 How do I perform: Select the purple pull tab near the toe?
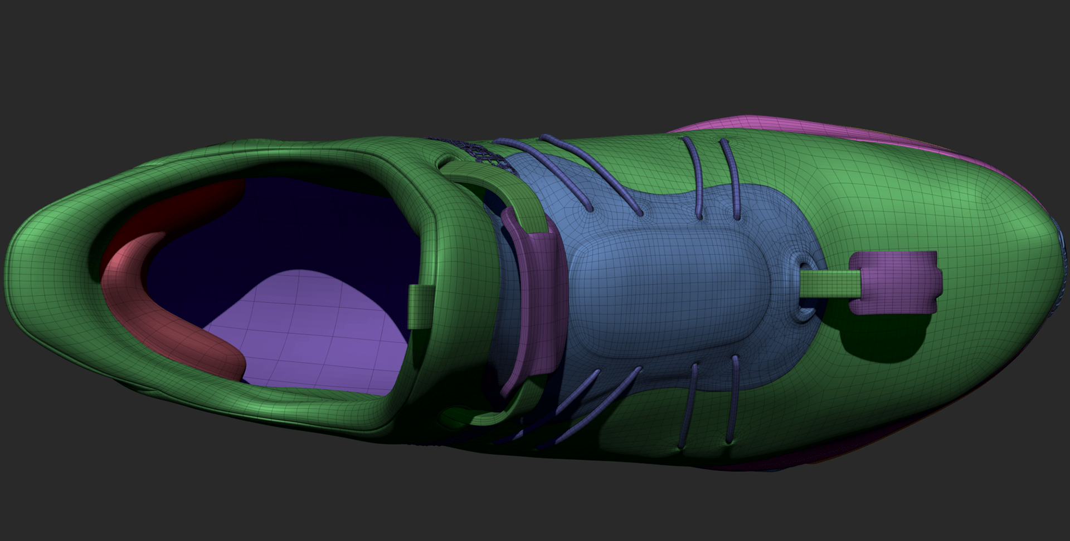click(894, 282)
